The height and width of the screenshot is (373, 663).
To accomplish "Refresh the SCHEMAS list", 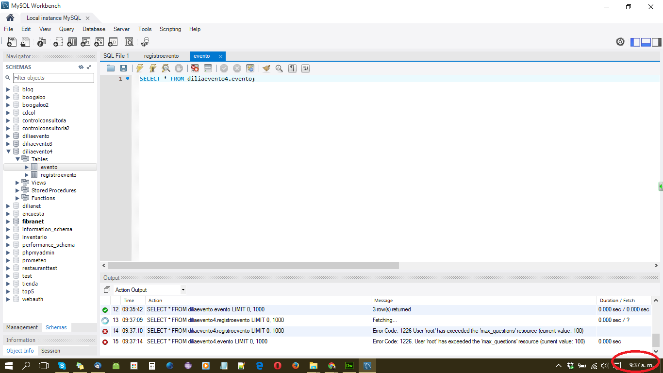I will click(81, 67).
